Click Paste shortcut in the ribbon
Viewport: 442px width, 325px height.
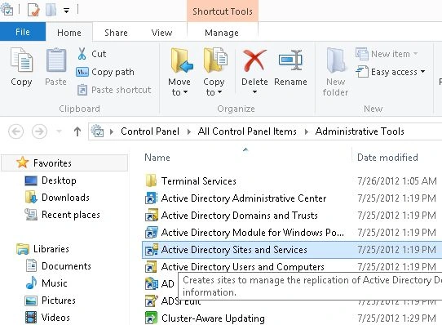point(114,90)
